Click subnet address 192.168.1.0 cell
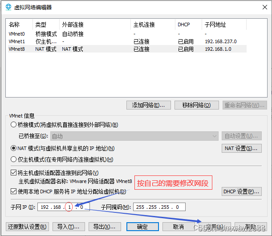 pyautogui.click(x=218, y=49)
